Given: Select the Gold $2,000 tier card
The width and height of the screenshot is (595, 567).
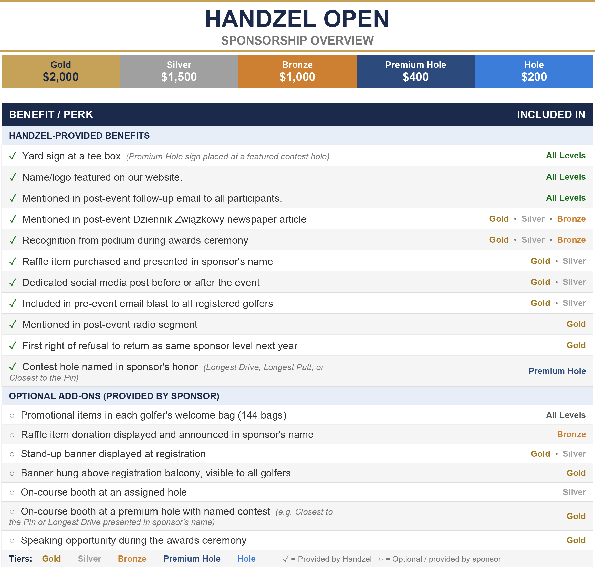Looking at the screenshot, I should point(61,71).
